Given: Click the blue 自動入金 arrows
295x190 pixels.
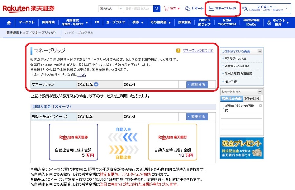Looking at the screenshot, I should (x=123, y=137).
